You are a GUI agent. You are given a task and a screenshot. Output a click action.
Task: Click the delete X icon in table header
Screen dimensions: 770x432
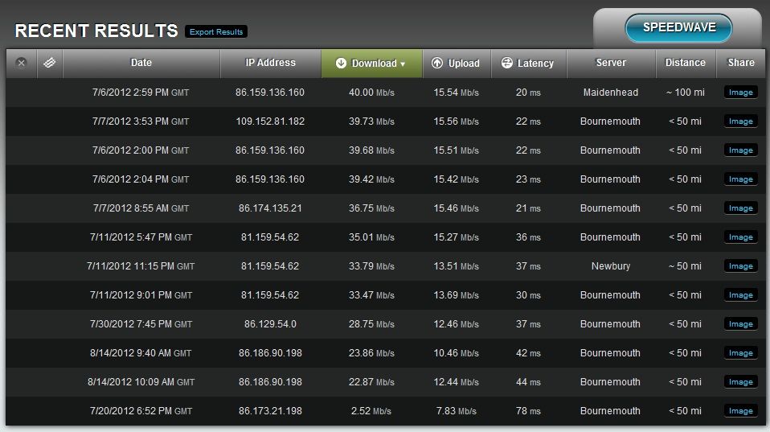coord(21,63)
